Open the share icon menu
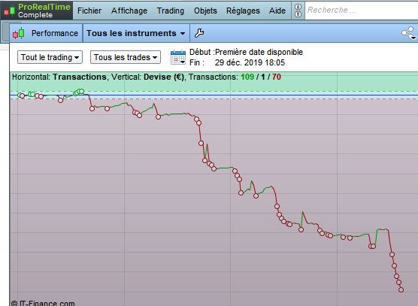The image size is (418, 306). 409,33
